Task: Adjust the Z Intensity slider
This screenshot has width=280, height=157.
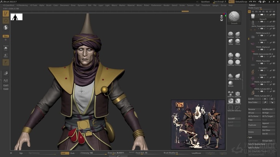Action: click(x=93, y=153)
